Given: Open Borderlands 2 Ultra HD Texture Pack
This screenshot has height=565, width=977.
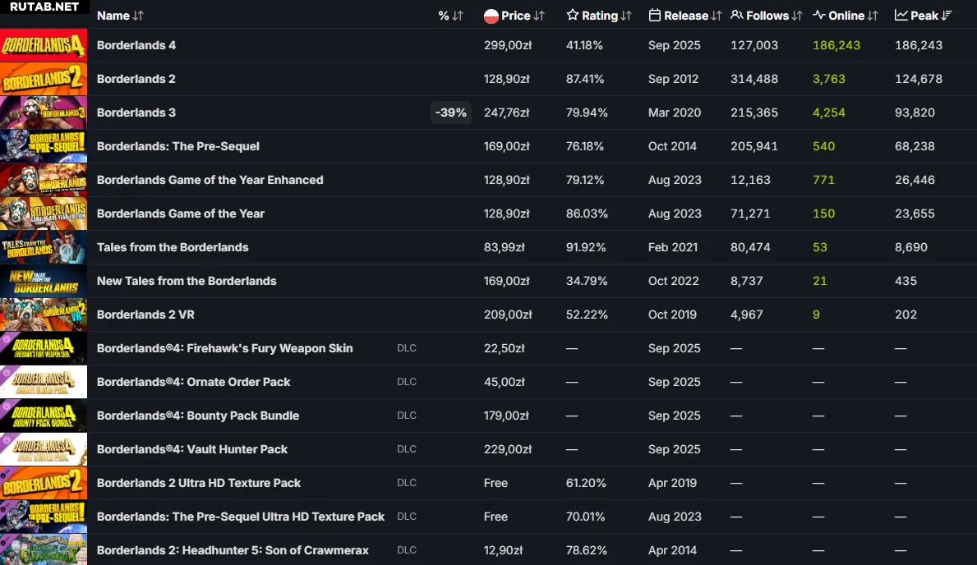Looking at the screenshot, I should point(199,483).
